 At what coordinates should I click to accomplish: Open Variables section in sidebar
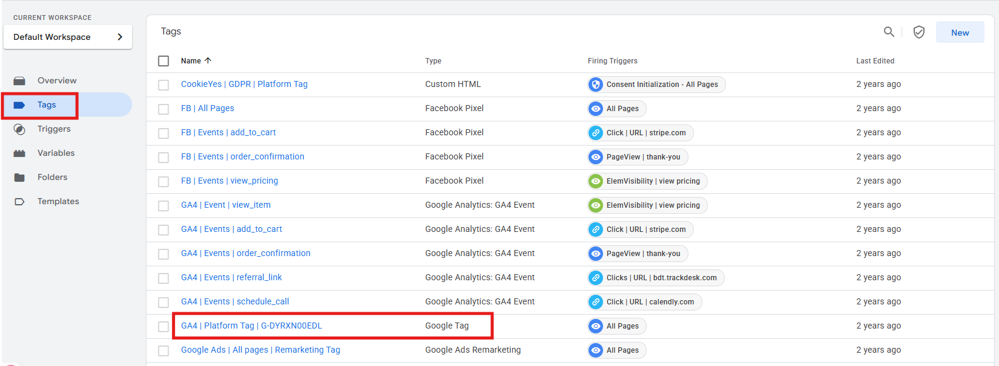[56, 153]
